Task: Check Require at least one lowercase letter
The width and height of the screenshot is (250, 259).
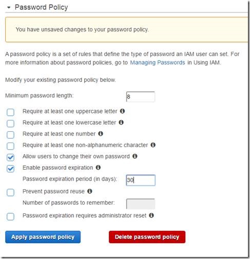Action: (x=10, y=124)
